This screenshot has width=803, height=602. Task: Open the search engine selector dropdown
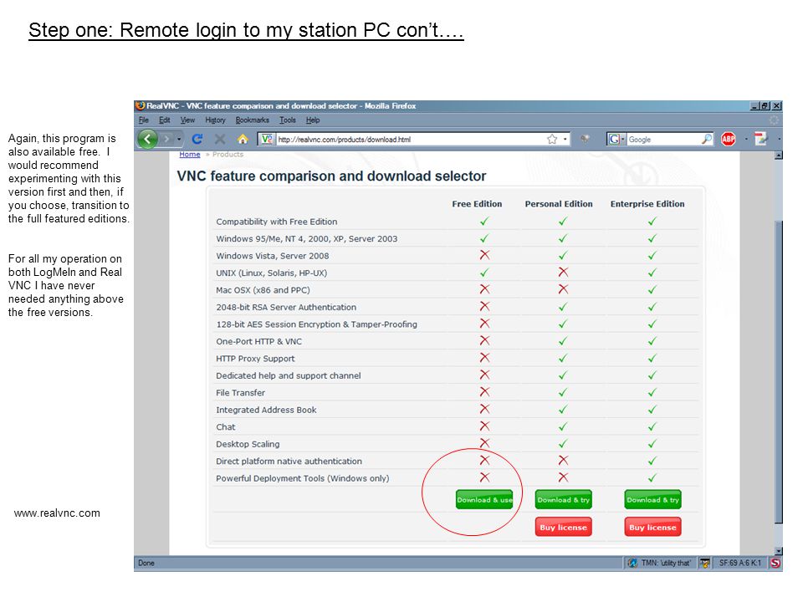[622, 140]
